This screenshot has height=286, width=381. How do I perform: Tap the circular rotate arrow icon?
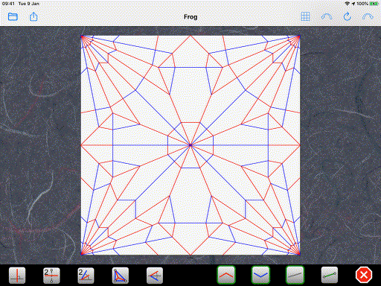[x=347, y=16]
